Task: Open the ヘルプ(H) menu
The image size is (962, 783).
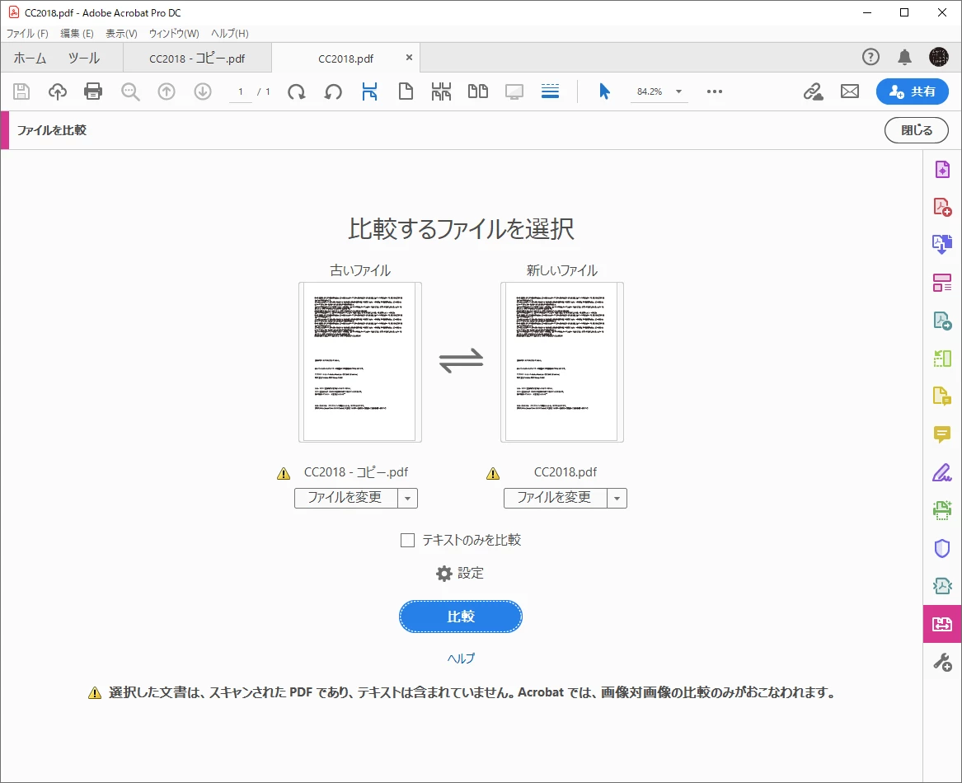Action: (x=230, y=33)
